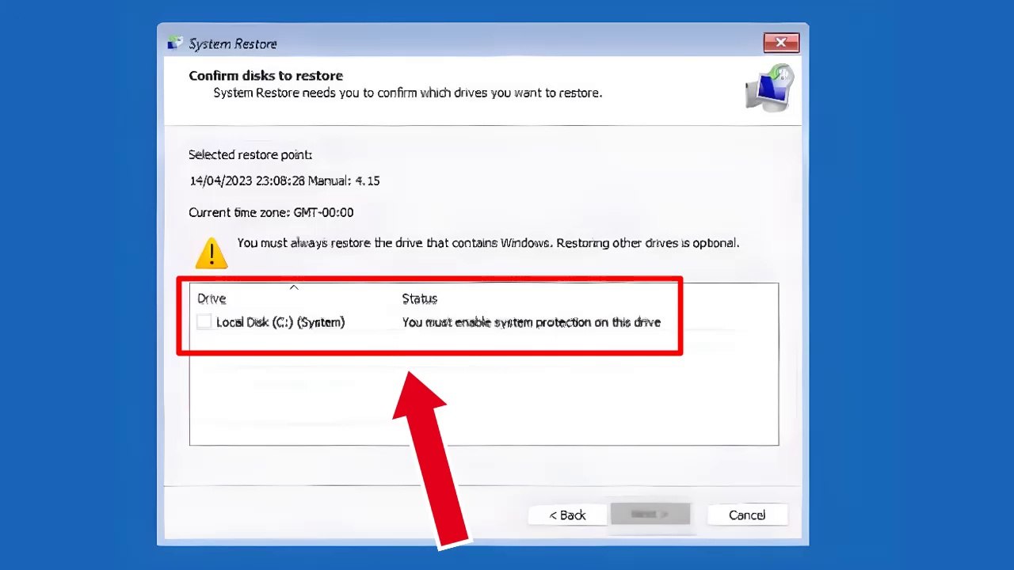Sort by the Drive column header

pos(212,298)
